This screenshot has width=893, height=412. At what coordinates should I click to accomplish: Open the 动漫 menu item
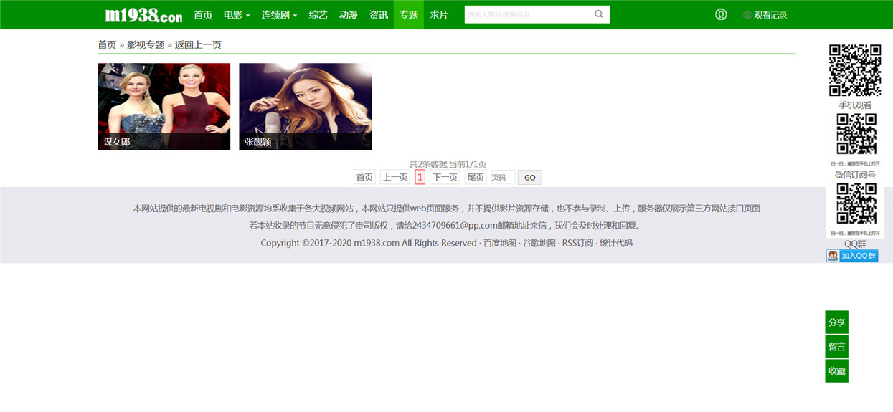click(x=348, y=14)
